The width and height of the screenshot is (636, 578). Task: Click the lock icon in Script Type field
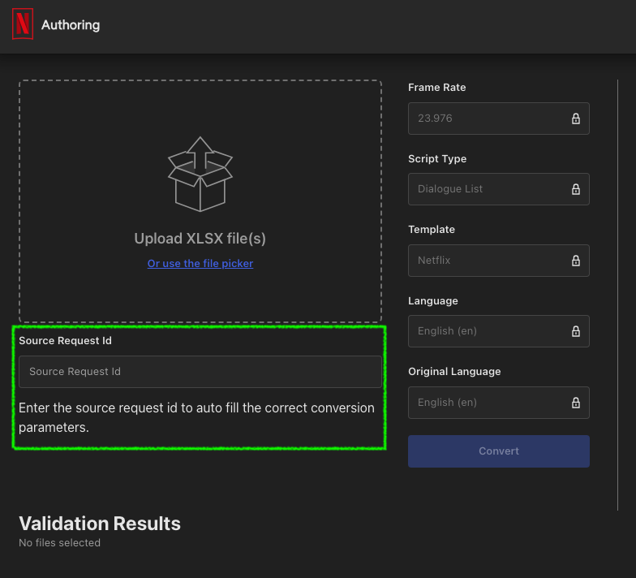coord(576,189)
